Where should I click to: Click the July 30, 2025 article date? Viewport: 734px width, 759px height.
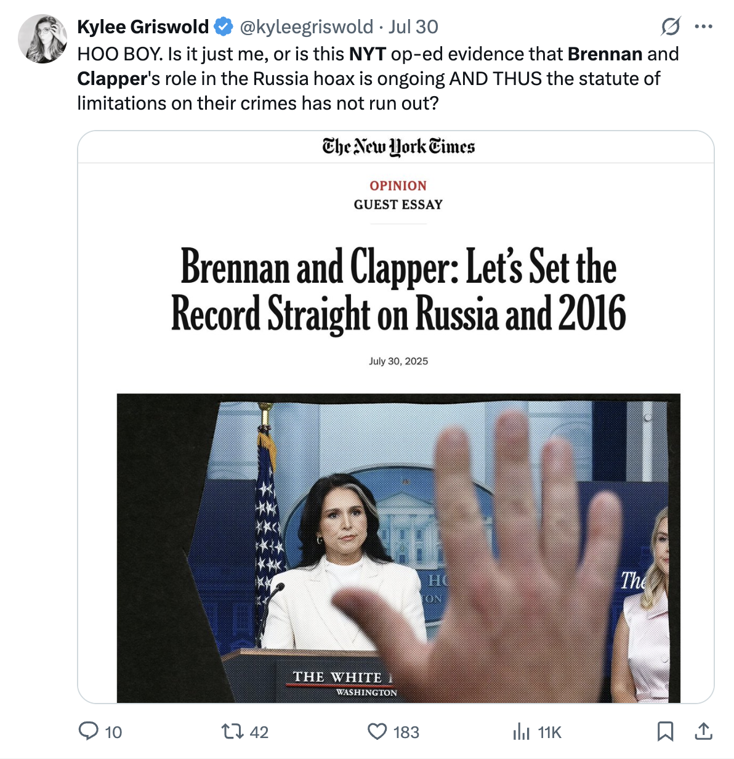(398, 361)
